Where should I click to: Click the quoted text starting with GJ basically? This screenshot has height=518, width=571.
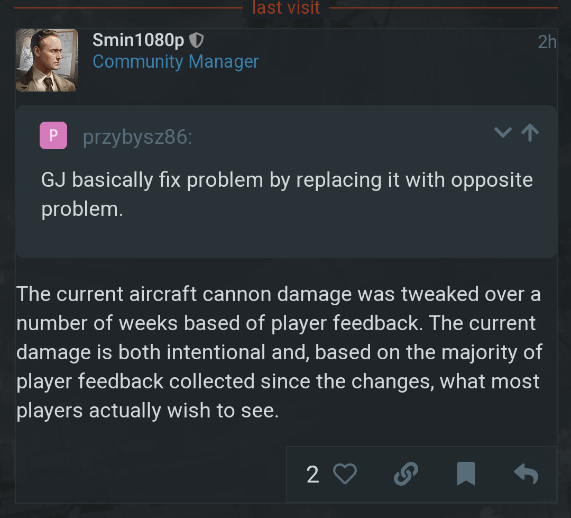pyautogui.click(x=287, y=180)
